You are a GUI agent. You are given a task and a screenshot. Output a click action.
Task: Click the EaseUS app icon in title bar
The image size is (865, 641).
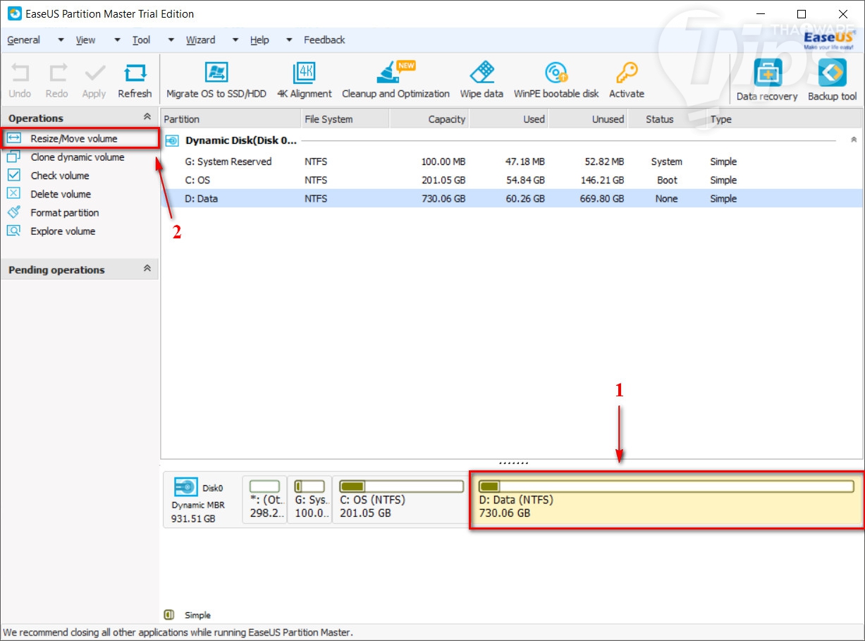tap(14, 13)
